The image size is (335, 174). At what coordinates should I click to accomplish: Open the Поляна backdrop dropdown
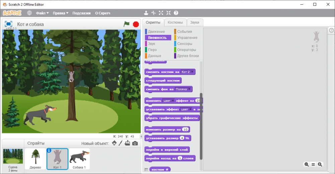pyautogui.click(x=183, y=89)
